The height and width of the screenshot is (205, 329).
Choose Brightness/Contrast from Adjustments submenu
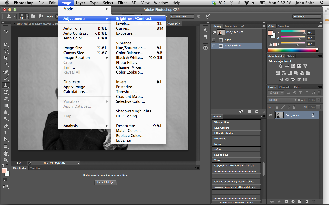pos(138,19)
